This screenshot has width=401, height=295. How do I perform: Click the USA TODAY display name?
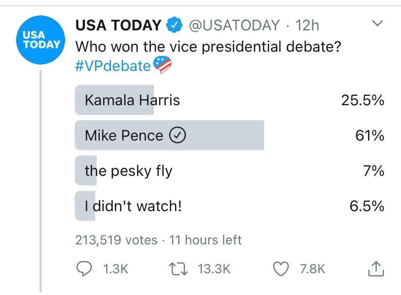pyautogui.click(x=118, y=25)
